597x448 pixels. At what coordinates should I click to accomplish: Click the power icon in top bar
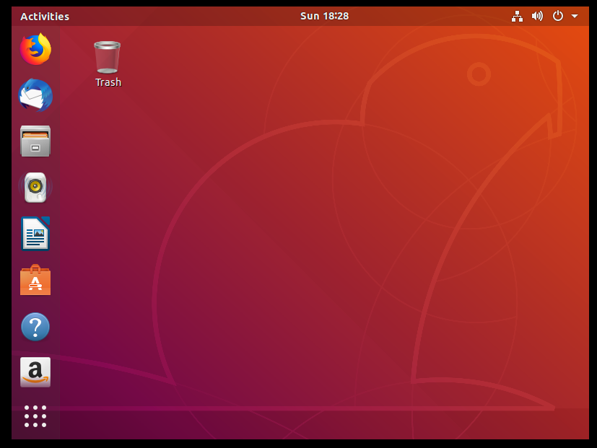coord(558,16)
